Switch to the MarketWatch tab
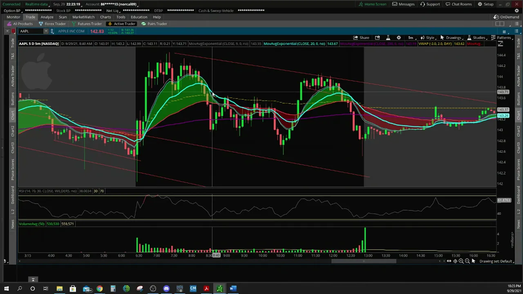Screen dimensions: 523x294 83,17
